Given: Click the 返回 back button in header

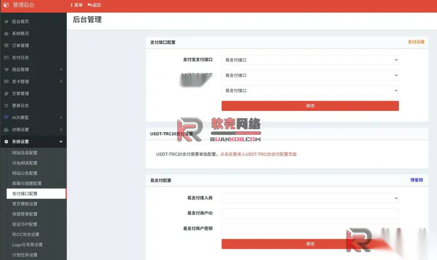Looking at the screenshot, I should tap(94, 5).
